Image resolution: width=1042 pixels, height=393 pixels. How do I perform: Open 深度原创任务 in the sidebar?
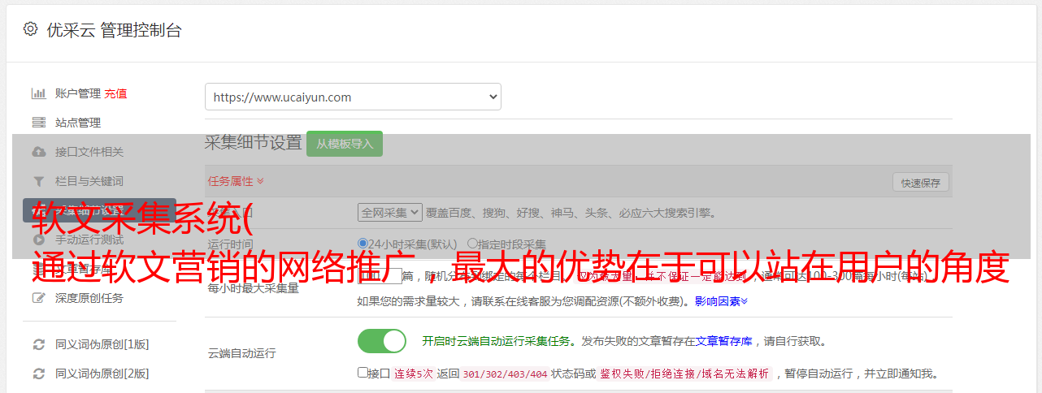click(x=89, y=298)
